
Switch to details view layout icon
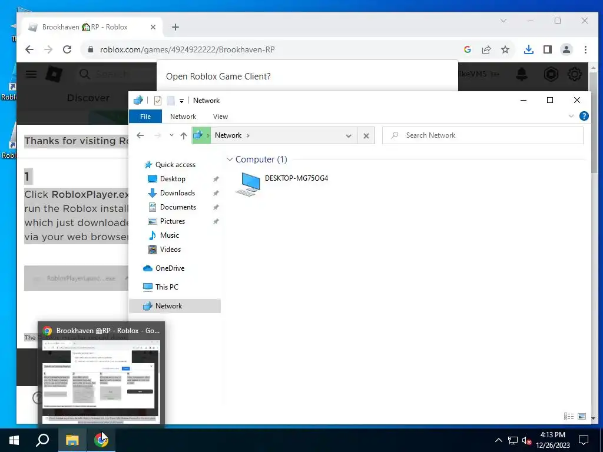569,416
